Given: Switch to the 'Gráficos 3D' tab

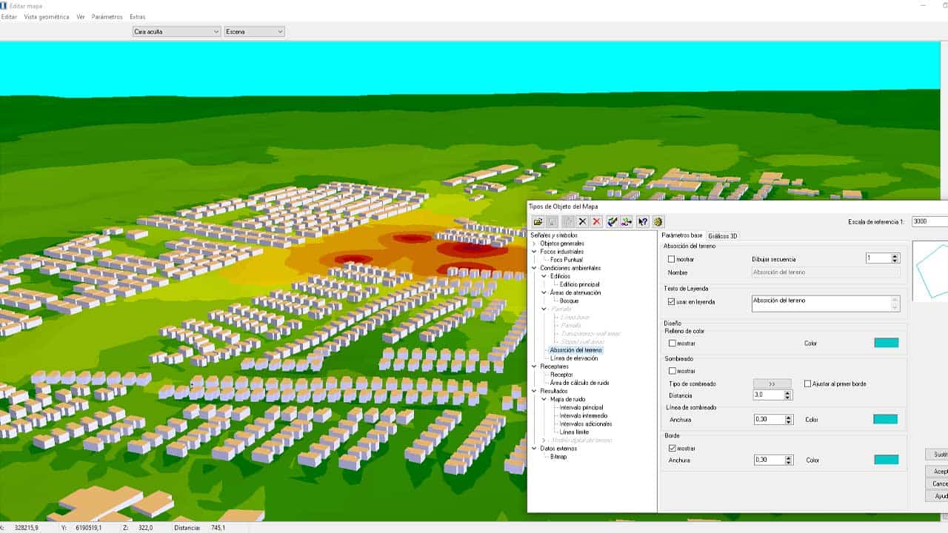Looking at the screenshot, I should click(723, 236).
